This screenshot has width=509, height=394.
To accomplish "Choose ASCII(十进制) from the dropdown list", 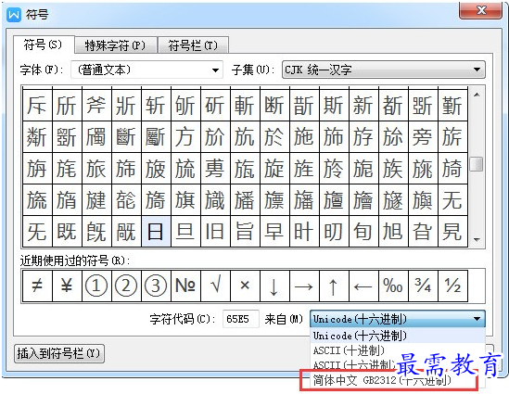I will 398,350.
